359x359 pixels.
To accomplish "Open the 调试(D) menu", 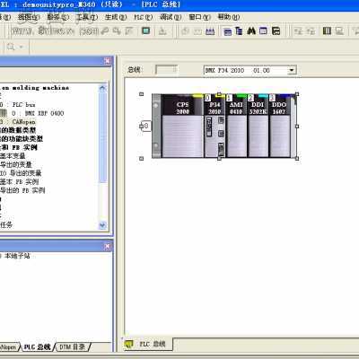I will [x=171, y=17].
